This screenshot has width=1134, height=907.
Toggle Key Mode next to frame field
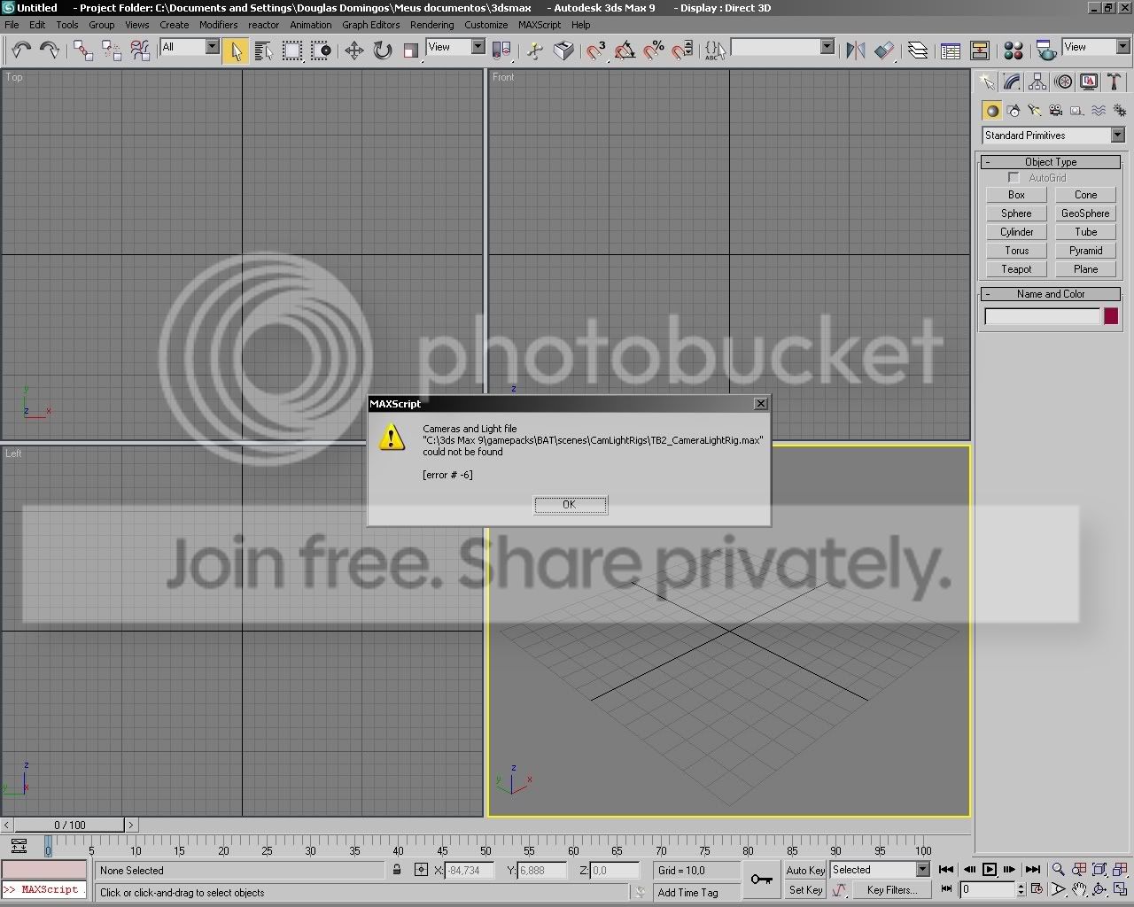click(x=947, y=888)
